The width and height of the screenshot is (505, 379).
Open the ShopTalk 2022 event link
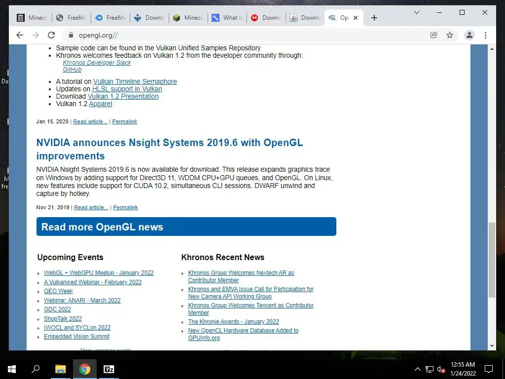(63, 319)
